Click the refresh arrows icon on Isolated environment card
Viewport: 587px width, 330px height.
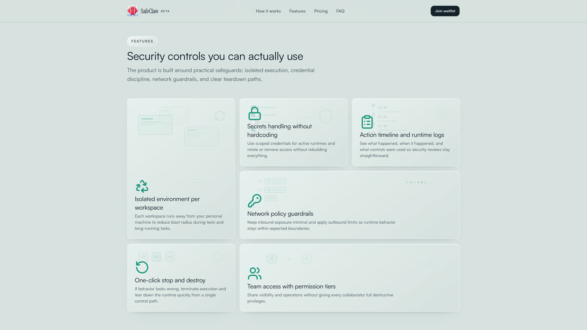[220, 116]
